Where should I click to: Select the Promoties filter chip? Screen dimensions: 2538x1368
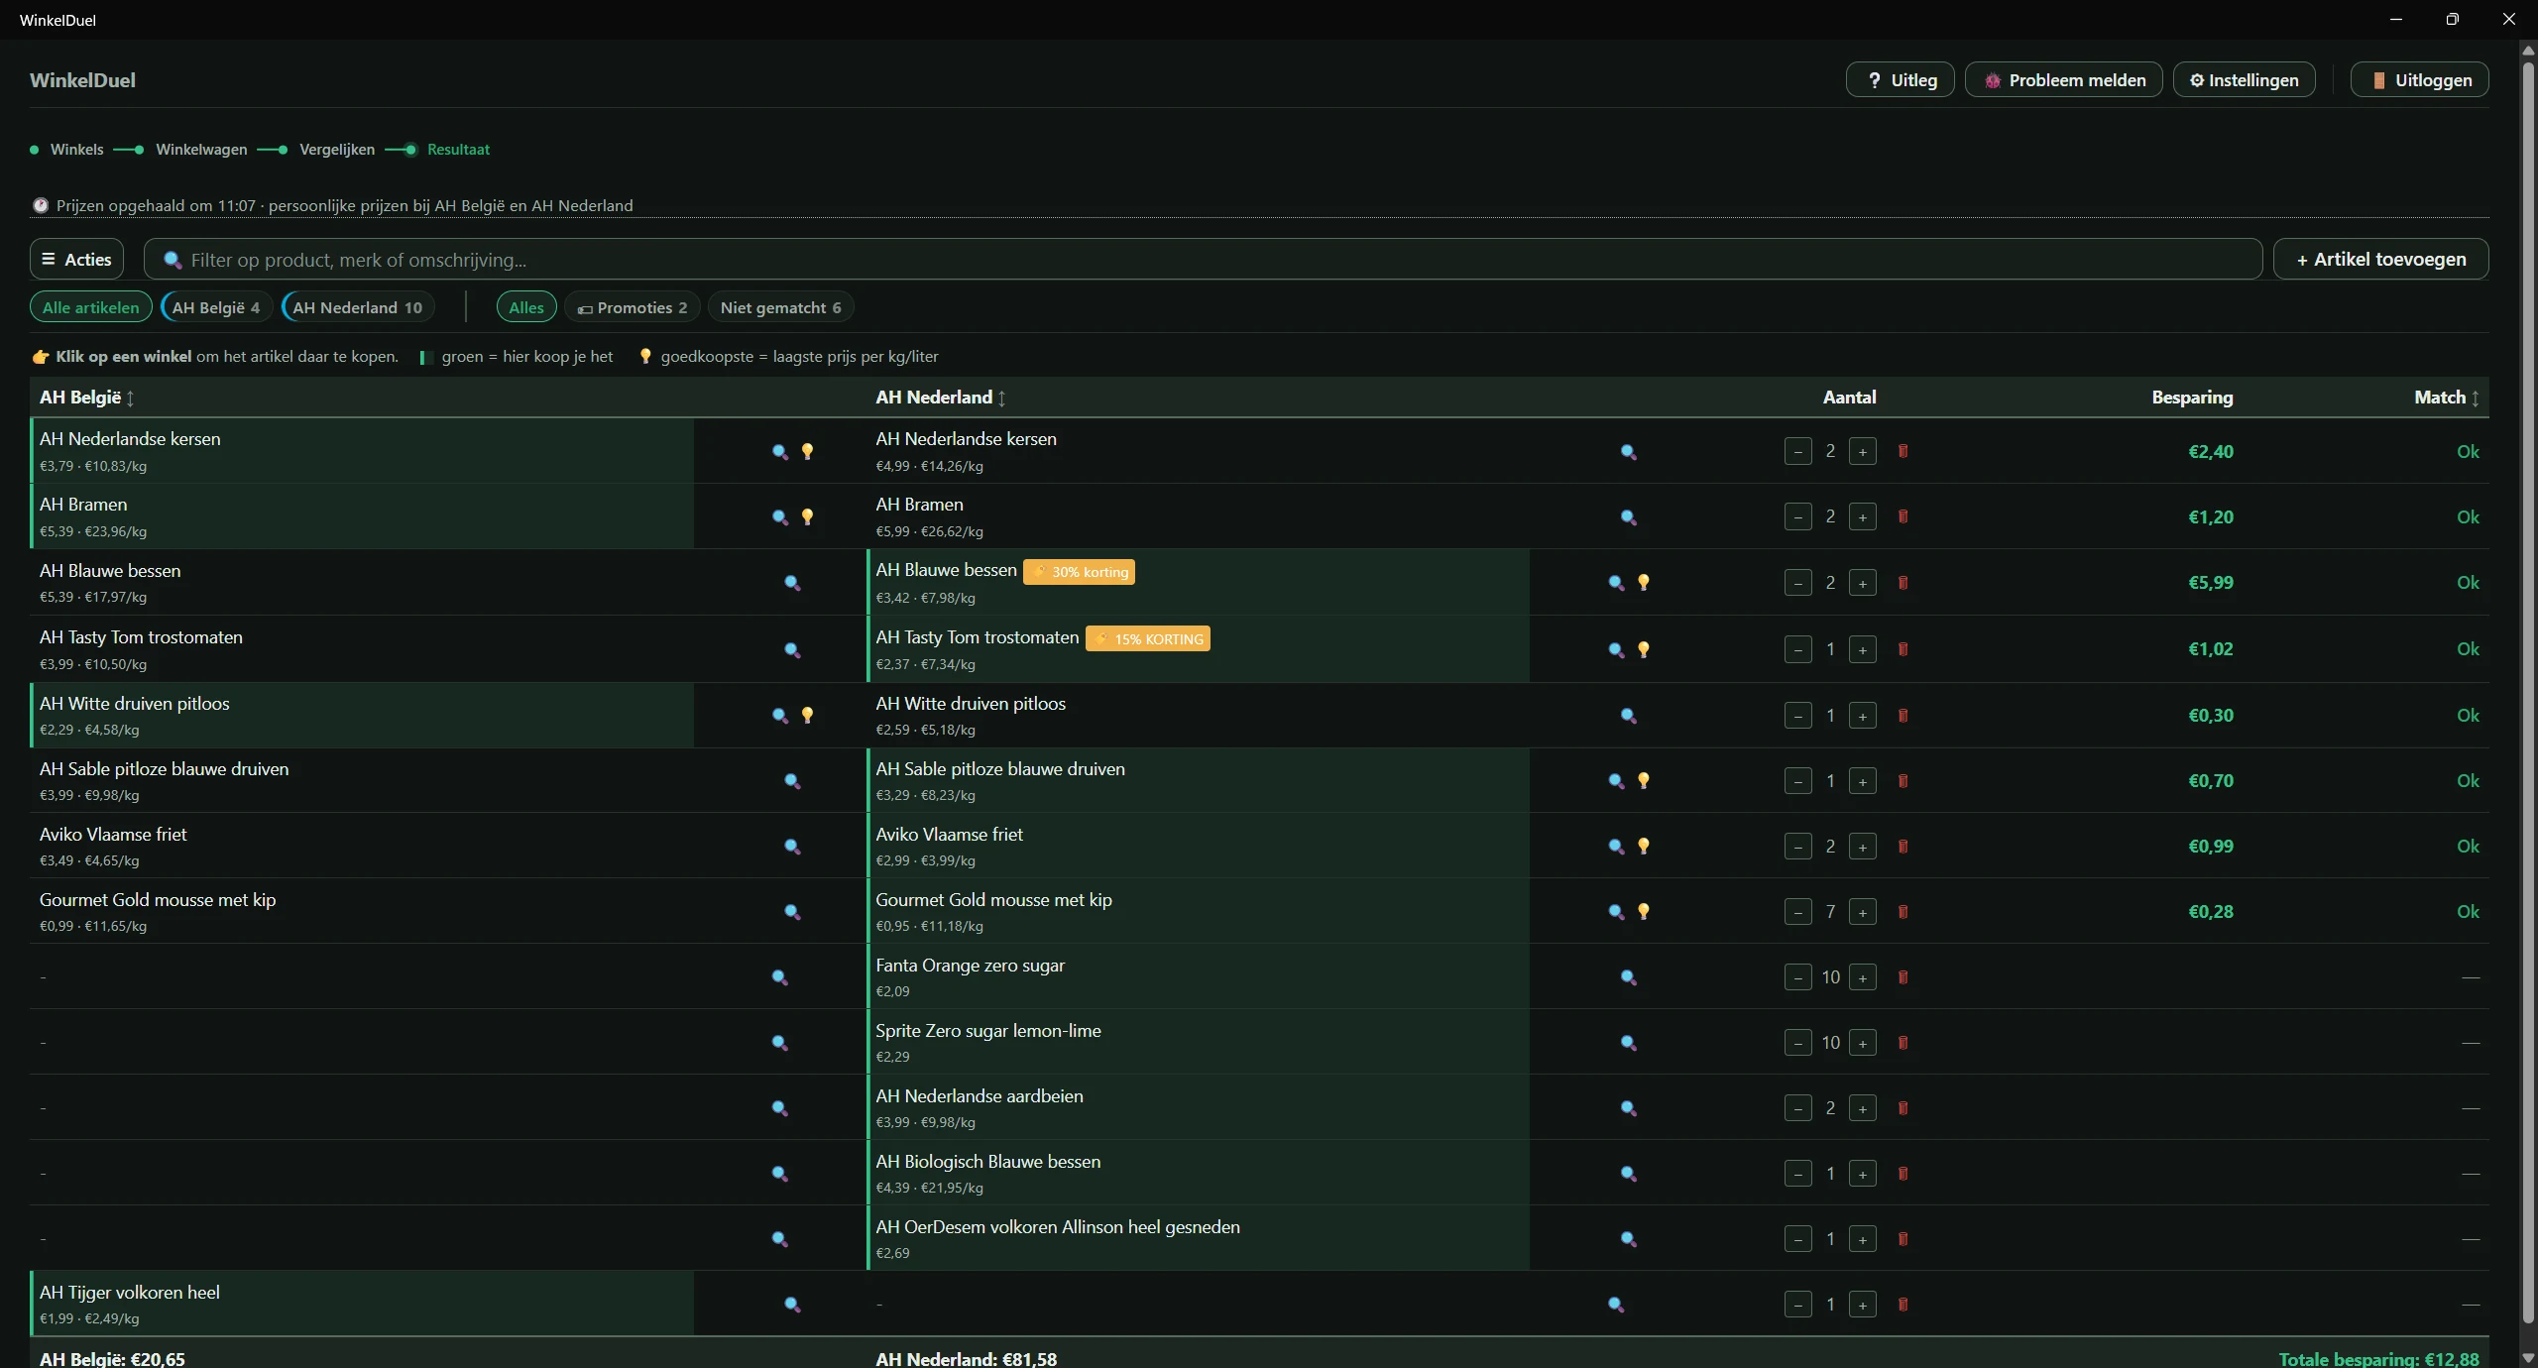click(632, 307)
